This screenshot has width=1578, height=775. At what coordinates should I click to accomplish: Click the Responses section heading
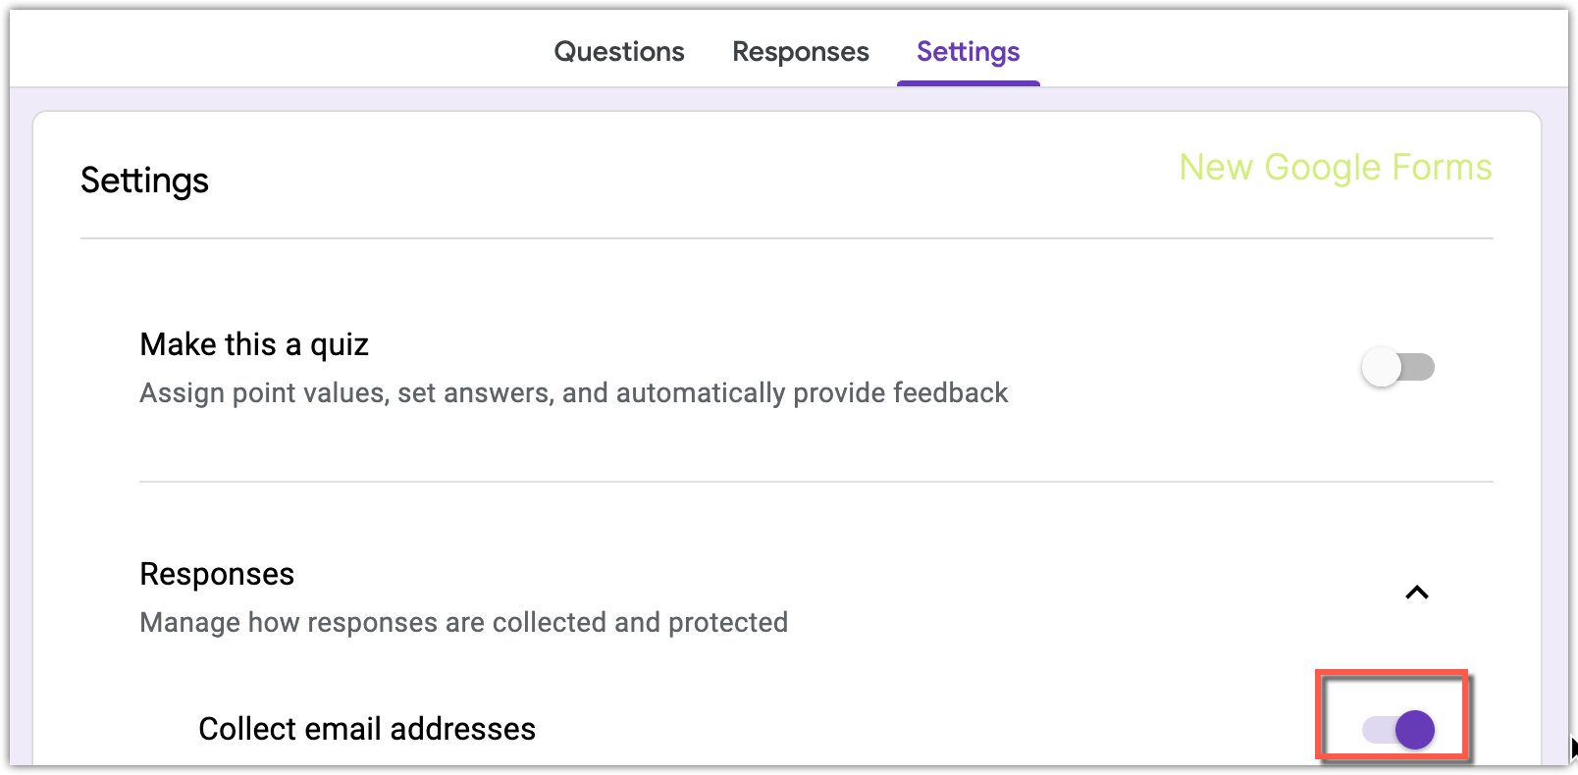(217, 574)
